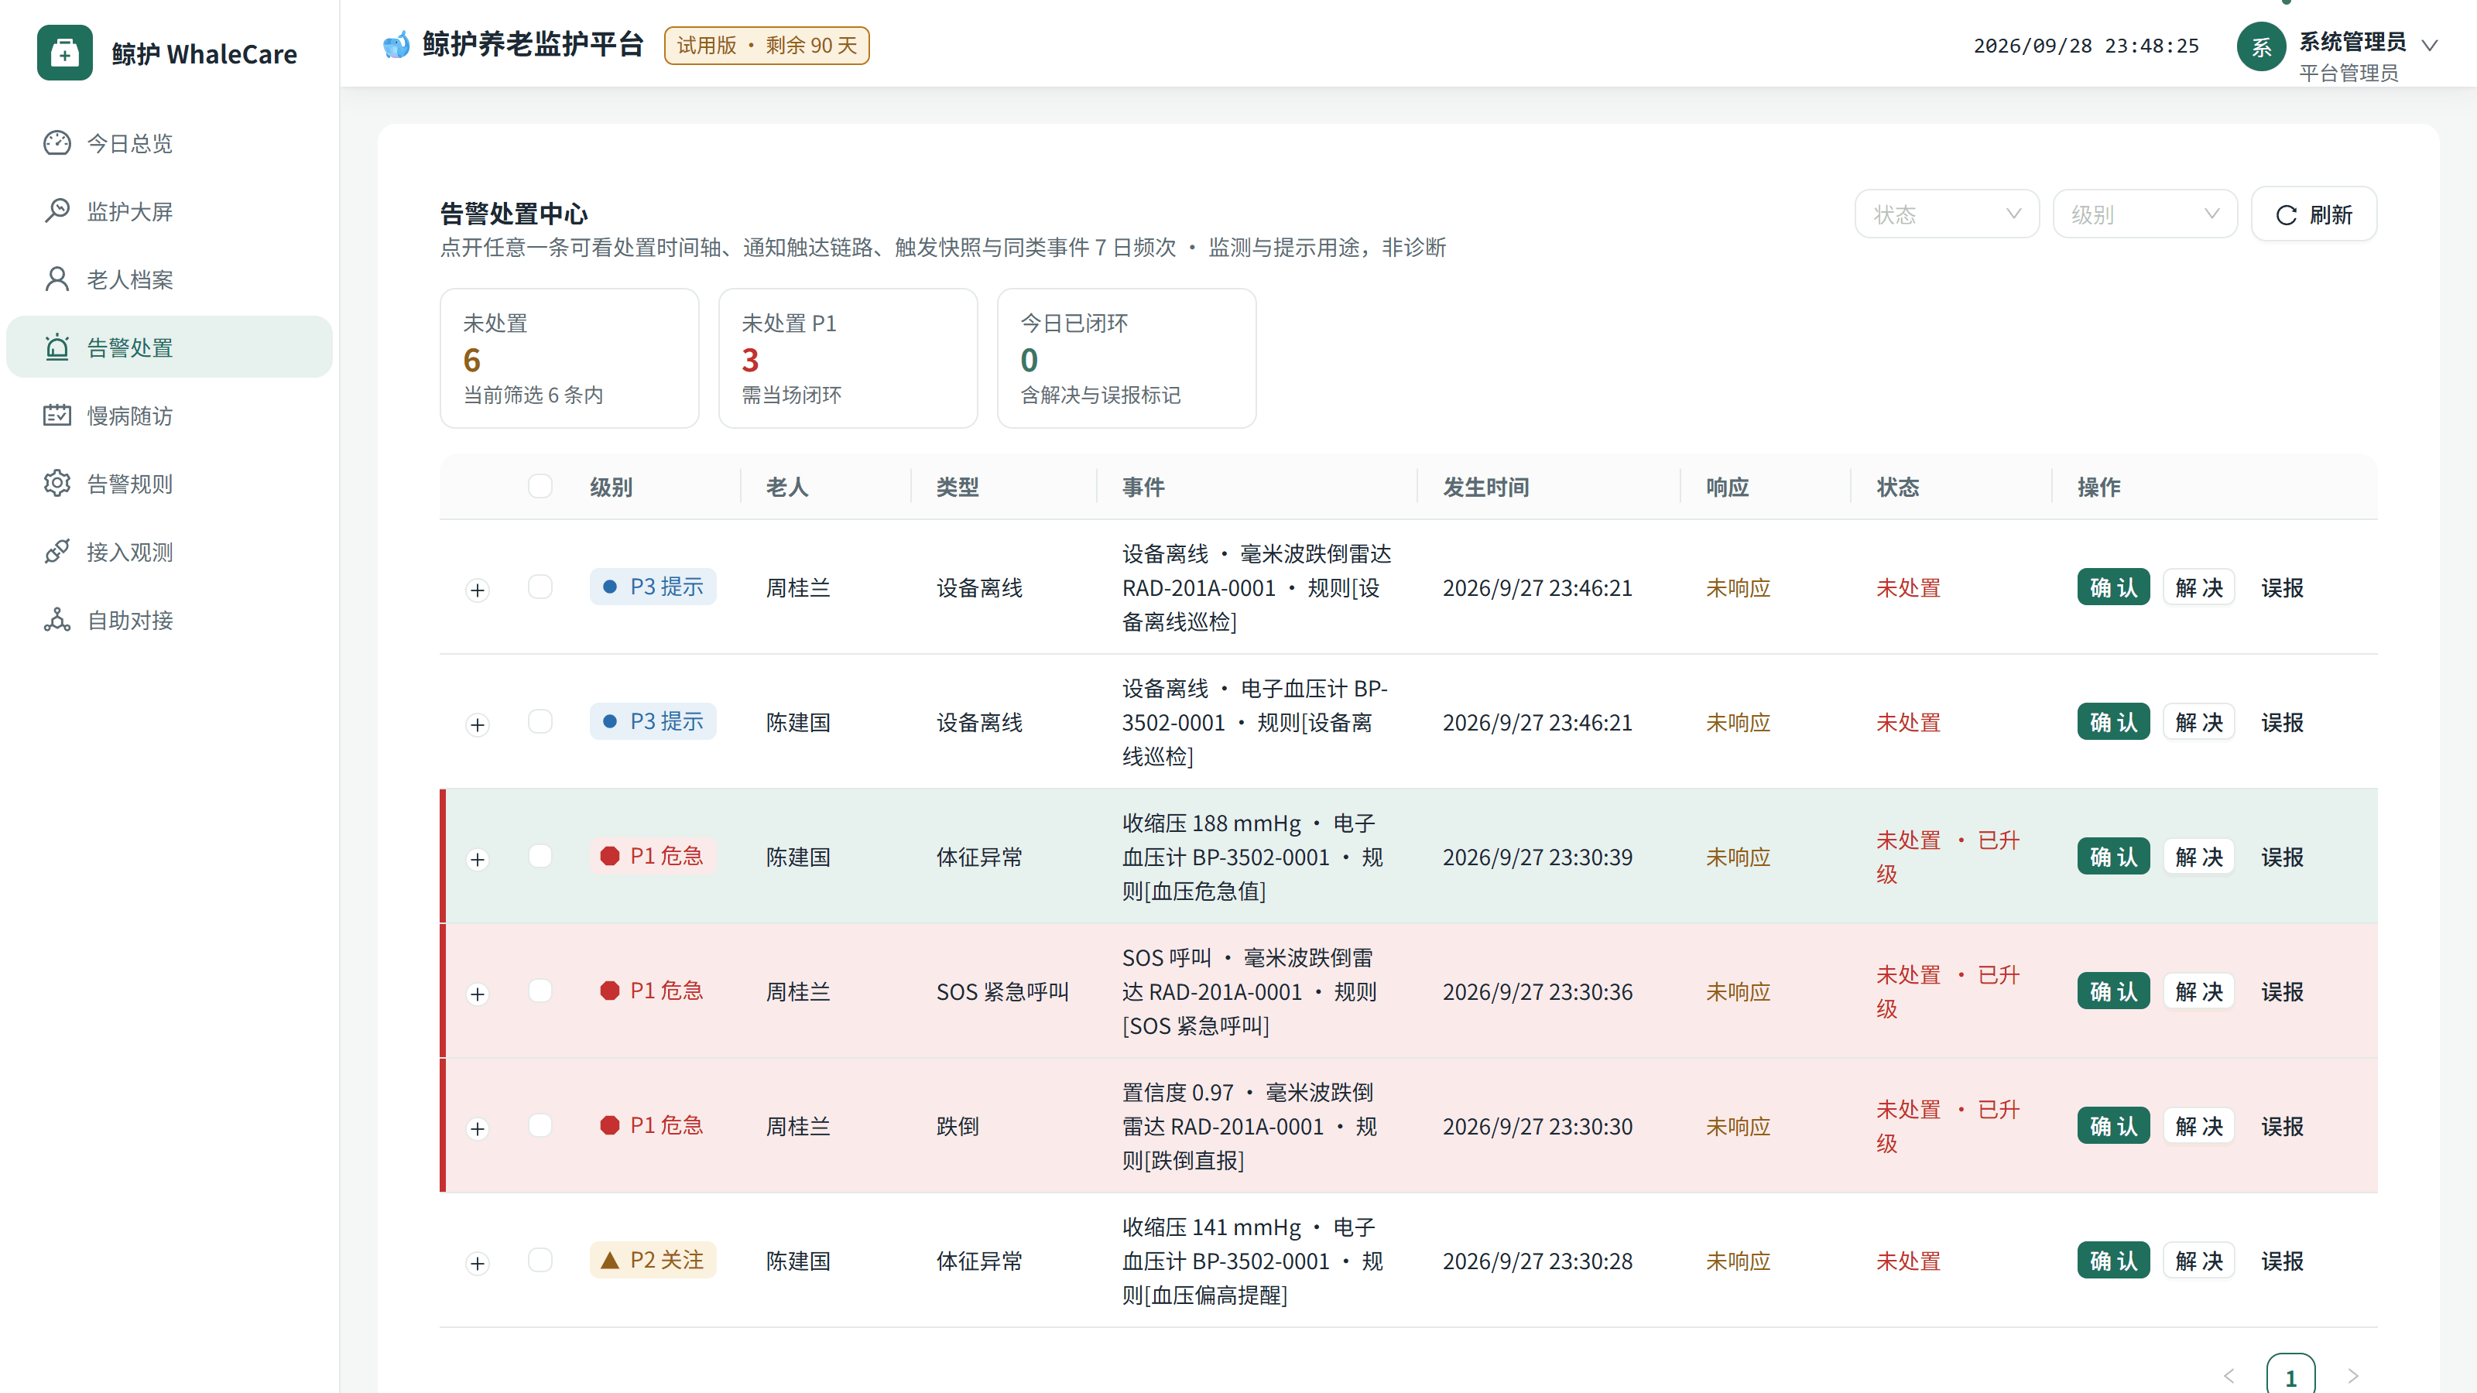Screen dimensions: 2477x1393
Task: Check the 收缩压 141 mmHg row checkbox
Action: coord(540,1261)
